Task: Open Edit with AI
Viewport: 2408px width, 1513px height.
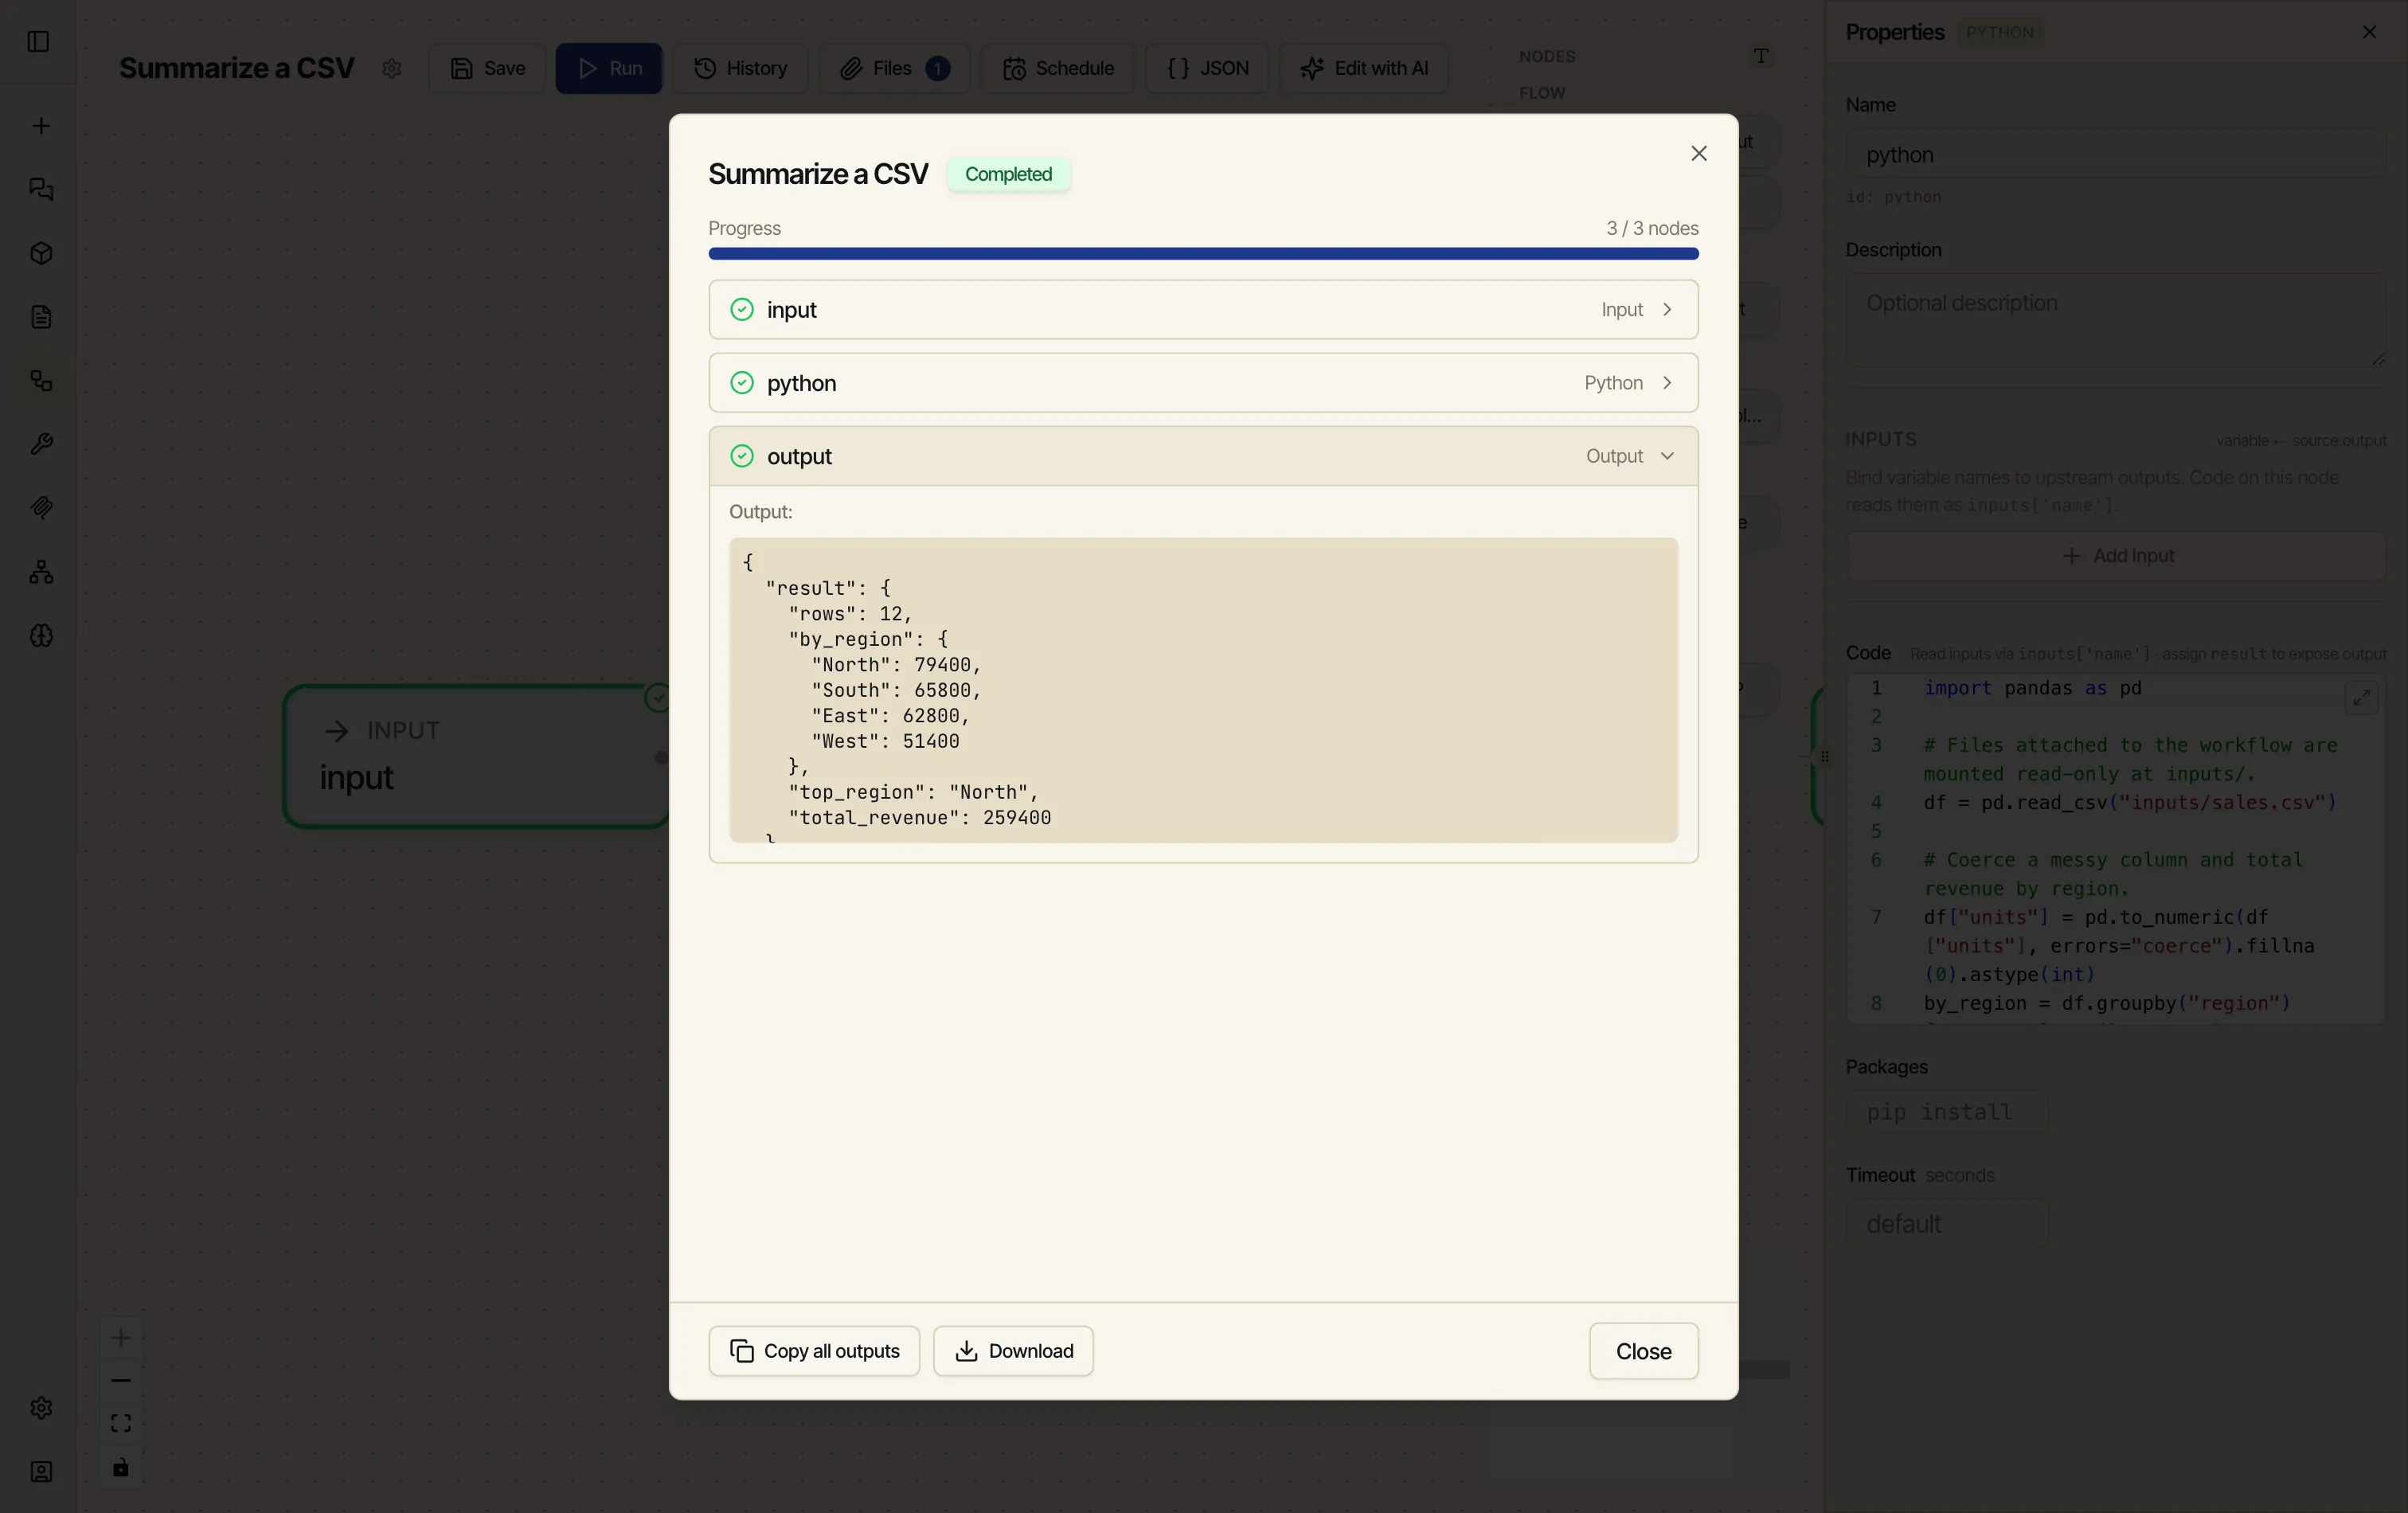Action: pyautogui.click(x=1364, y=68)
